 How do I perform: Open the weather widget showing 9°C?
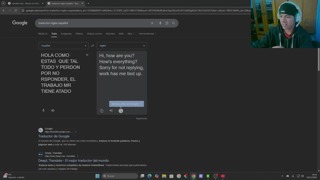pyautogui.click(x=14, y=176)
